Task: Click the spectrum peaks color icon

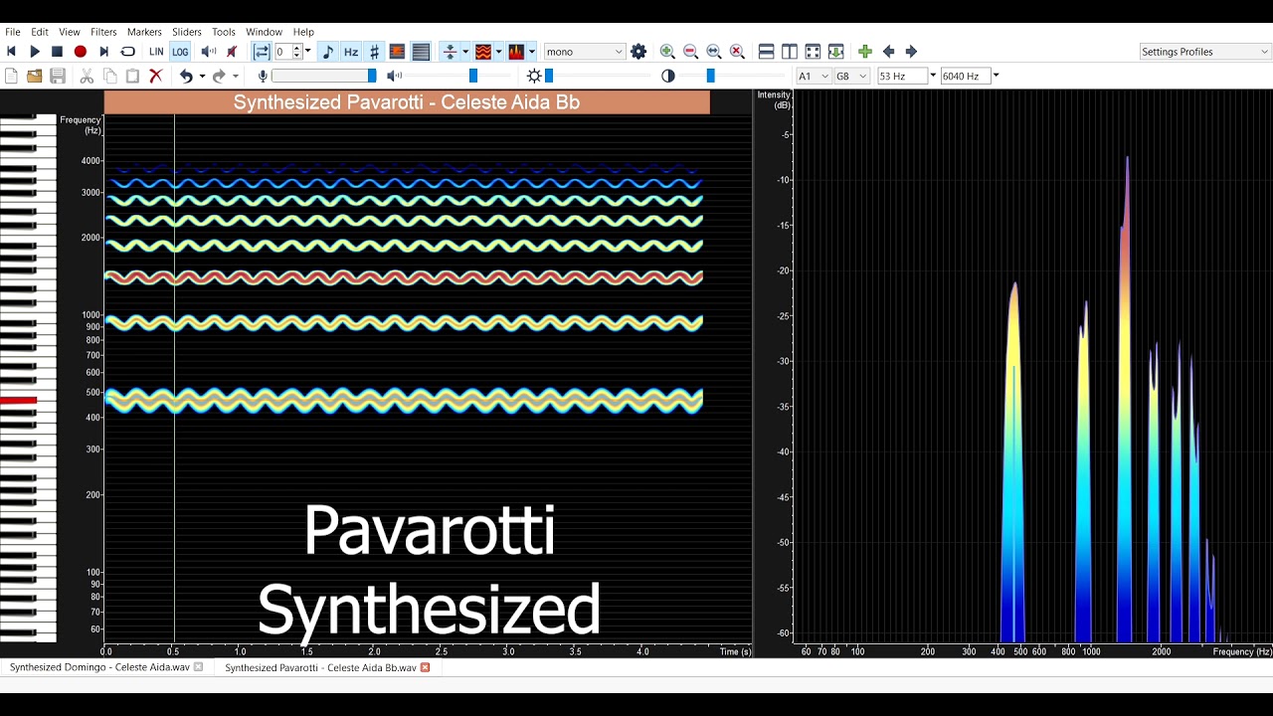Action: [516, 52]
